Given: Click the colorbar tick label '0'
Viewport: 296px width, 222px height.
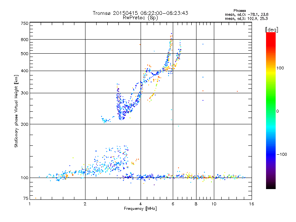Looking at the screenshot, I should click(277, 111).
